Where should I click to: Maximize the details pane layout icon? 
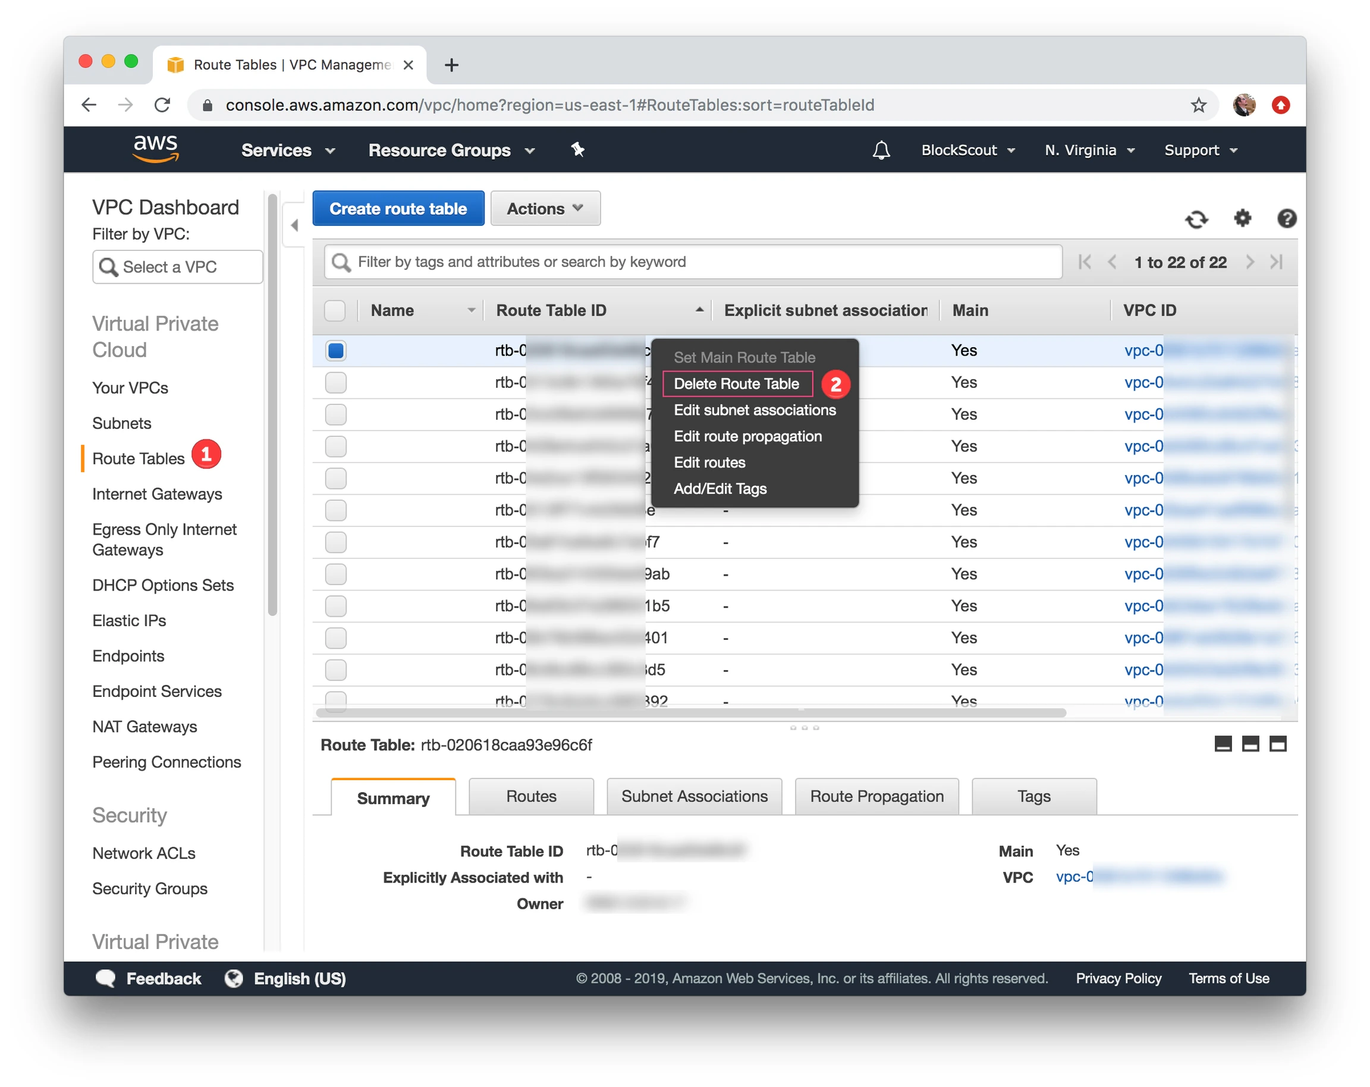1277,744
